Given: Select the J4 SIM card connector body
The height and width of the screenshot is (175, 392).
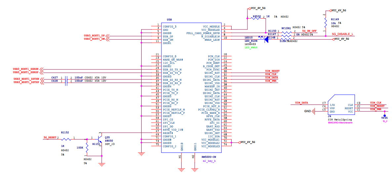Looking at the screenshot, I should coord(341,105).
